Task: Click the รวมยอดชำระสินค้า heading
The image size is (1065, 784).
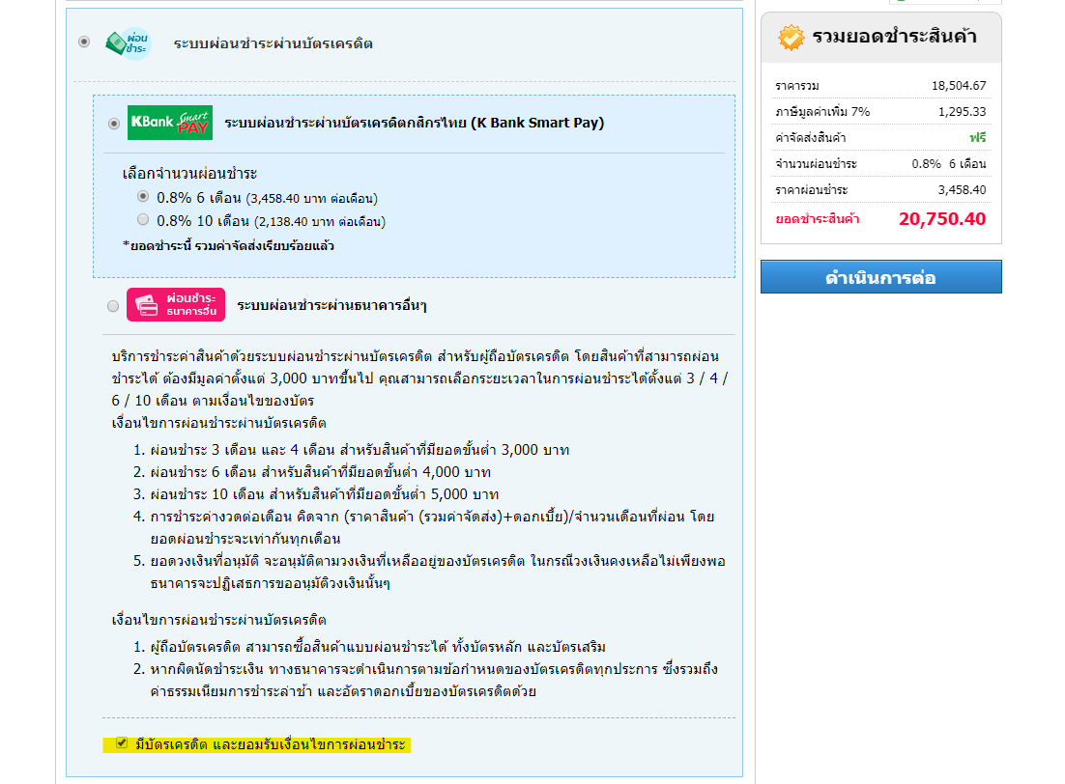Action: tap(895, 36)
